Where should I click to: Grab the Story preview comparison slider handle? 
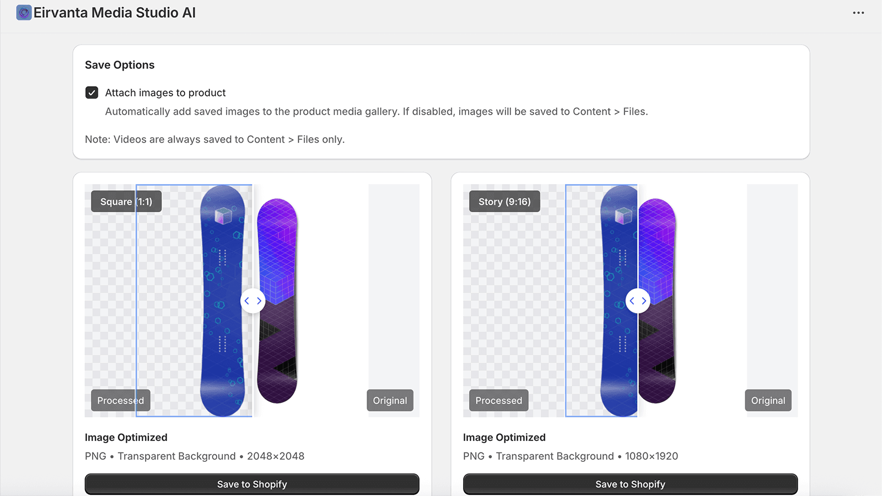tap(638, 301)
